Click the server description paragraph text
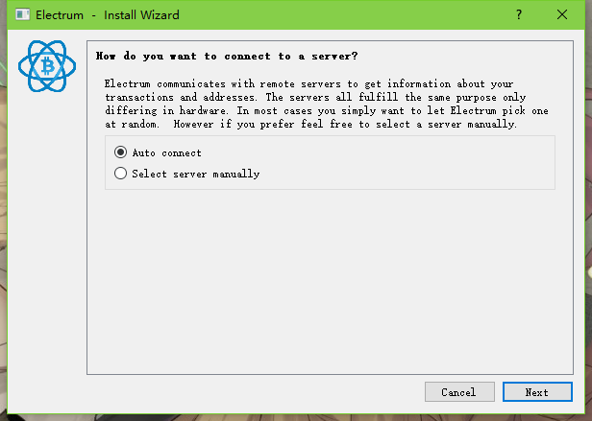The image size is (592, 421). [327, 104]
